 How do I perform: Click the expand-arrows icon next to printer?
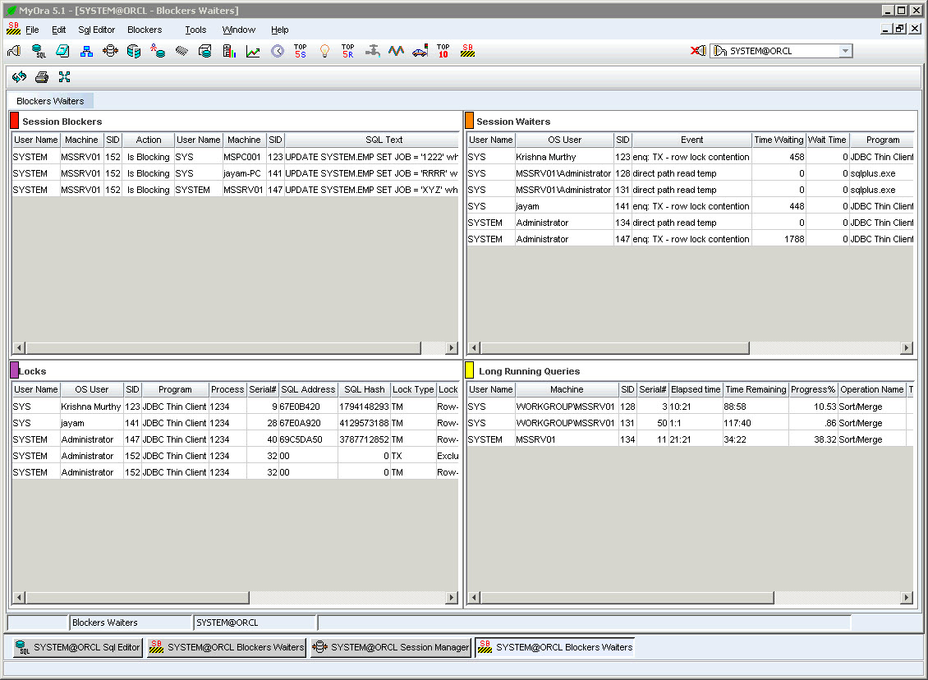[65, 77]
